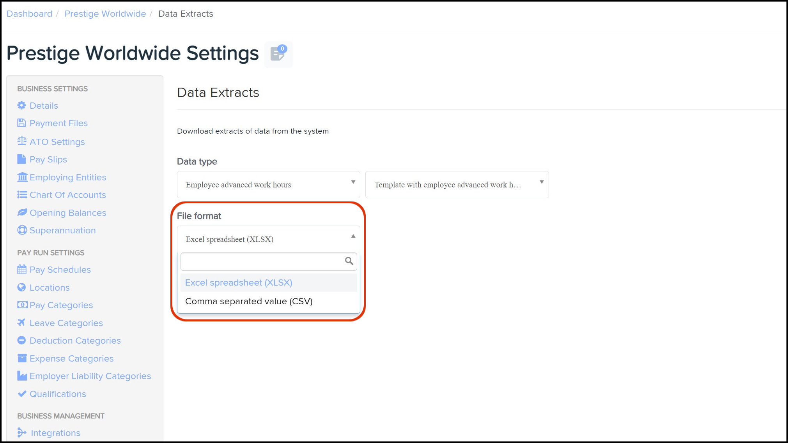Open Chart Of Accounts settings

pyautogui.click(x=67, y=195)
